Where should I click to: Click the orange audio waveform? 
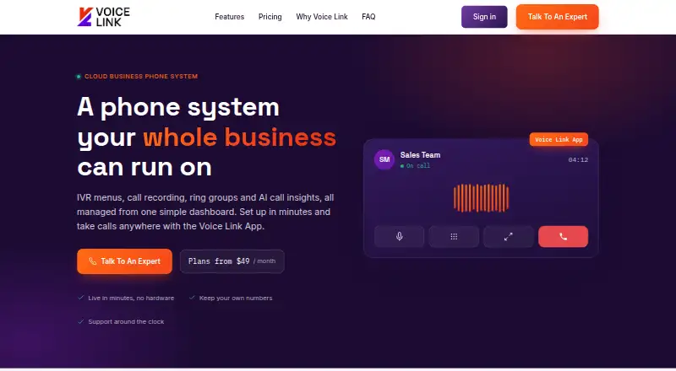(481, 198)
